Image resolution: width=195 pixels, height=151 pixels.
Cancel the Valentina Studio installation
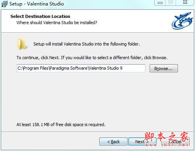(x=175, y=142)
